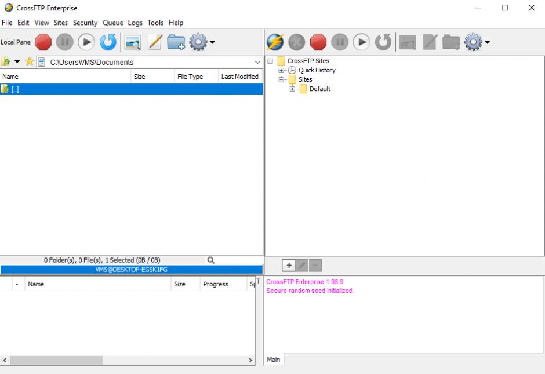Click the local View image icon
The width and height of the screenshot is (545, 374).
click(x=133, y=42)
